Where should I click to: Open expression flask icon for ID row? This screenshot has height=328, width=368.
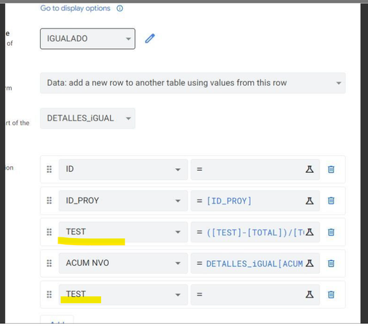310,169
